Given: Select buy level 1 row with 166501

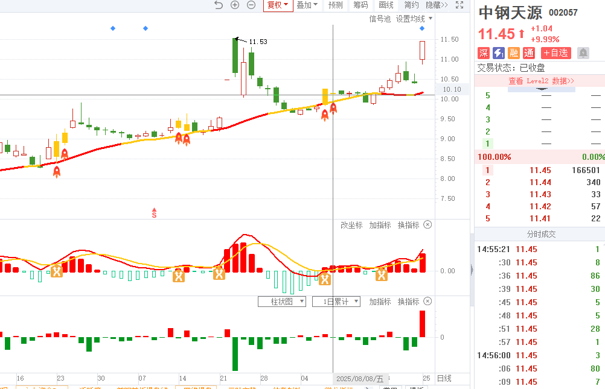Looking at the screenshot, I should click(x=540, y=170).
